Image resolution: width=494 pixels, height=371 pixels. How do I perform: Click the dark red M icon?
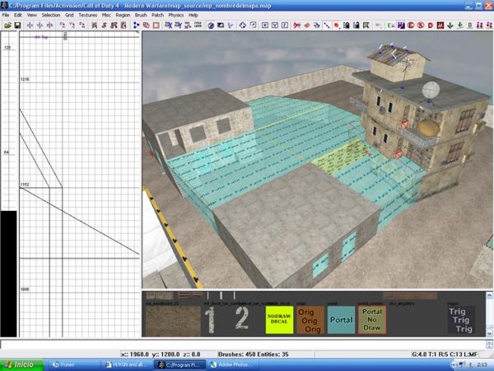tap(440, 26)
